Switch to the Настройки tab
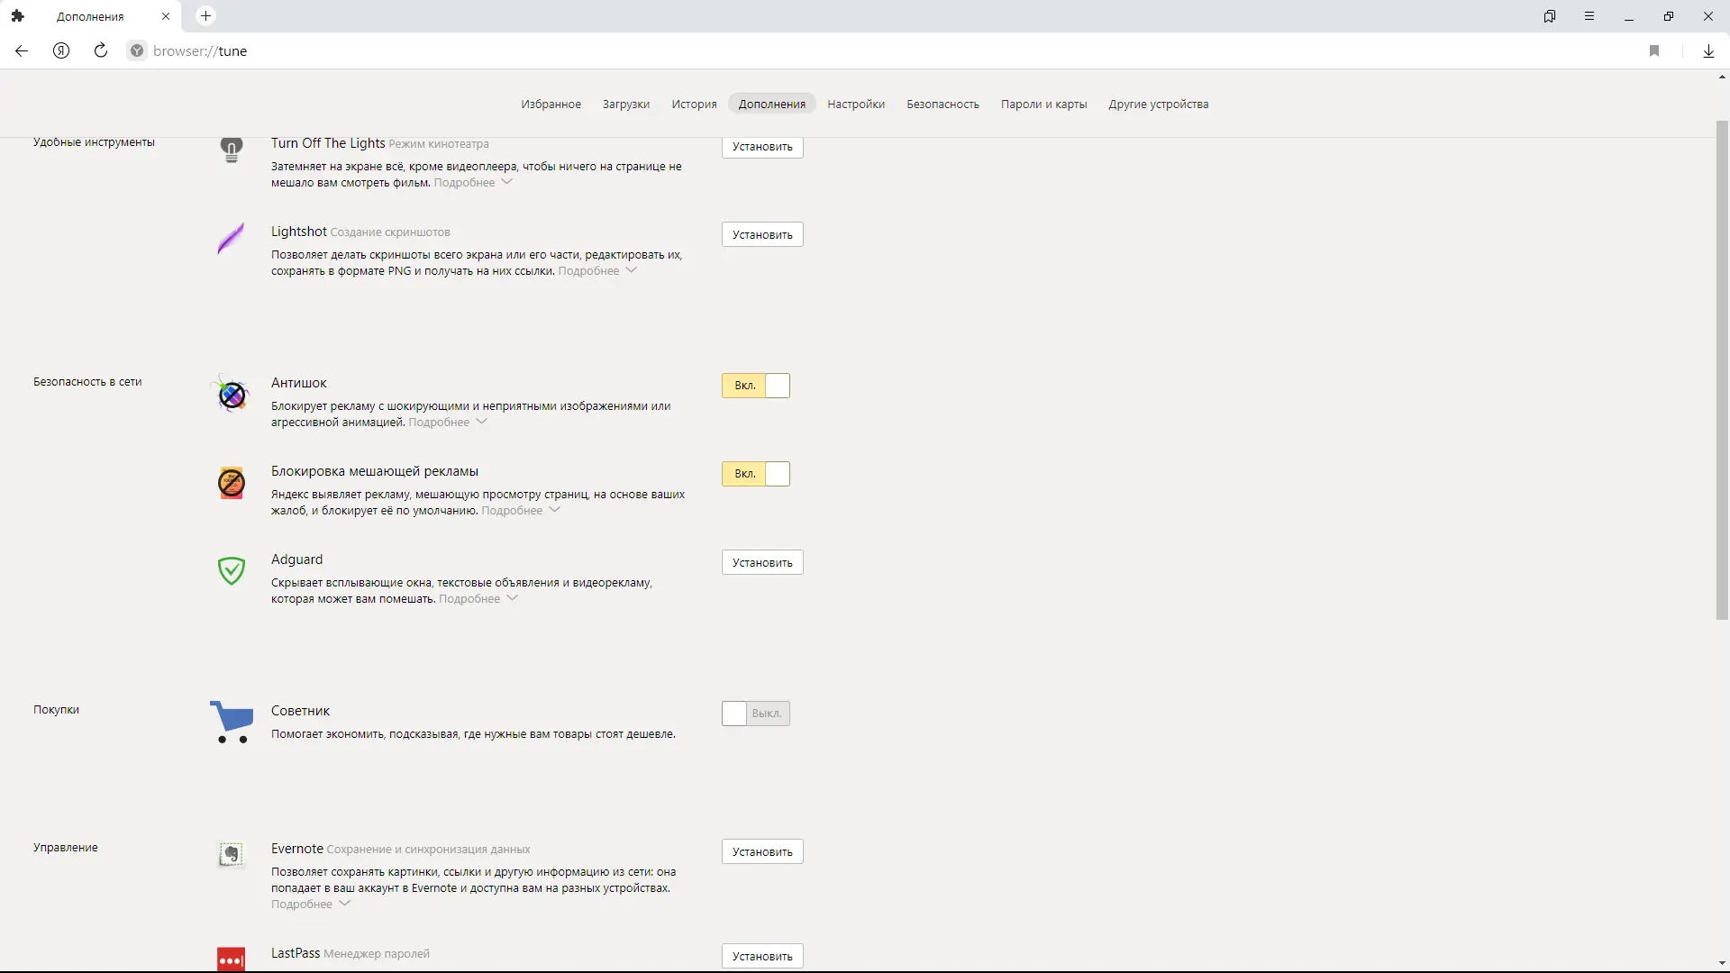The height and width of the screenshot is (973, 1730). pyautogui.click(x=856, y=105)
